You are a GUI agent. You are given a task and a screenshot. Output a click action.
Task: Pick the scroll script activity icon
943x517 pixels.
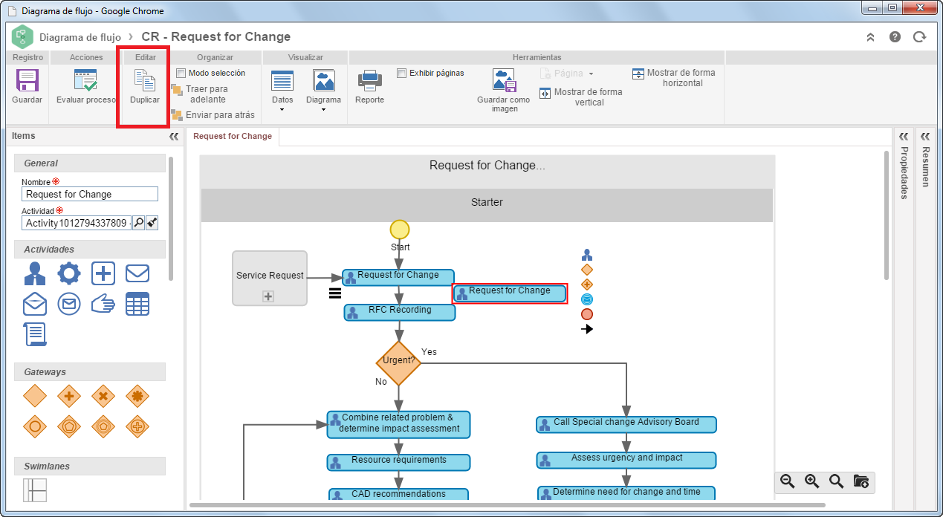(36, 334)
